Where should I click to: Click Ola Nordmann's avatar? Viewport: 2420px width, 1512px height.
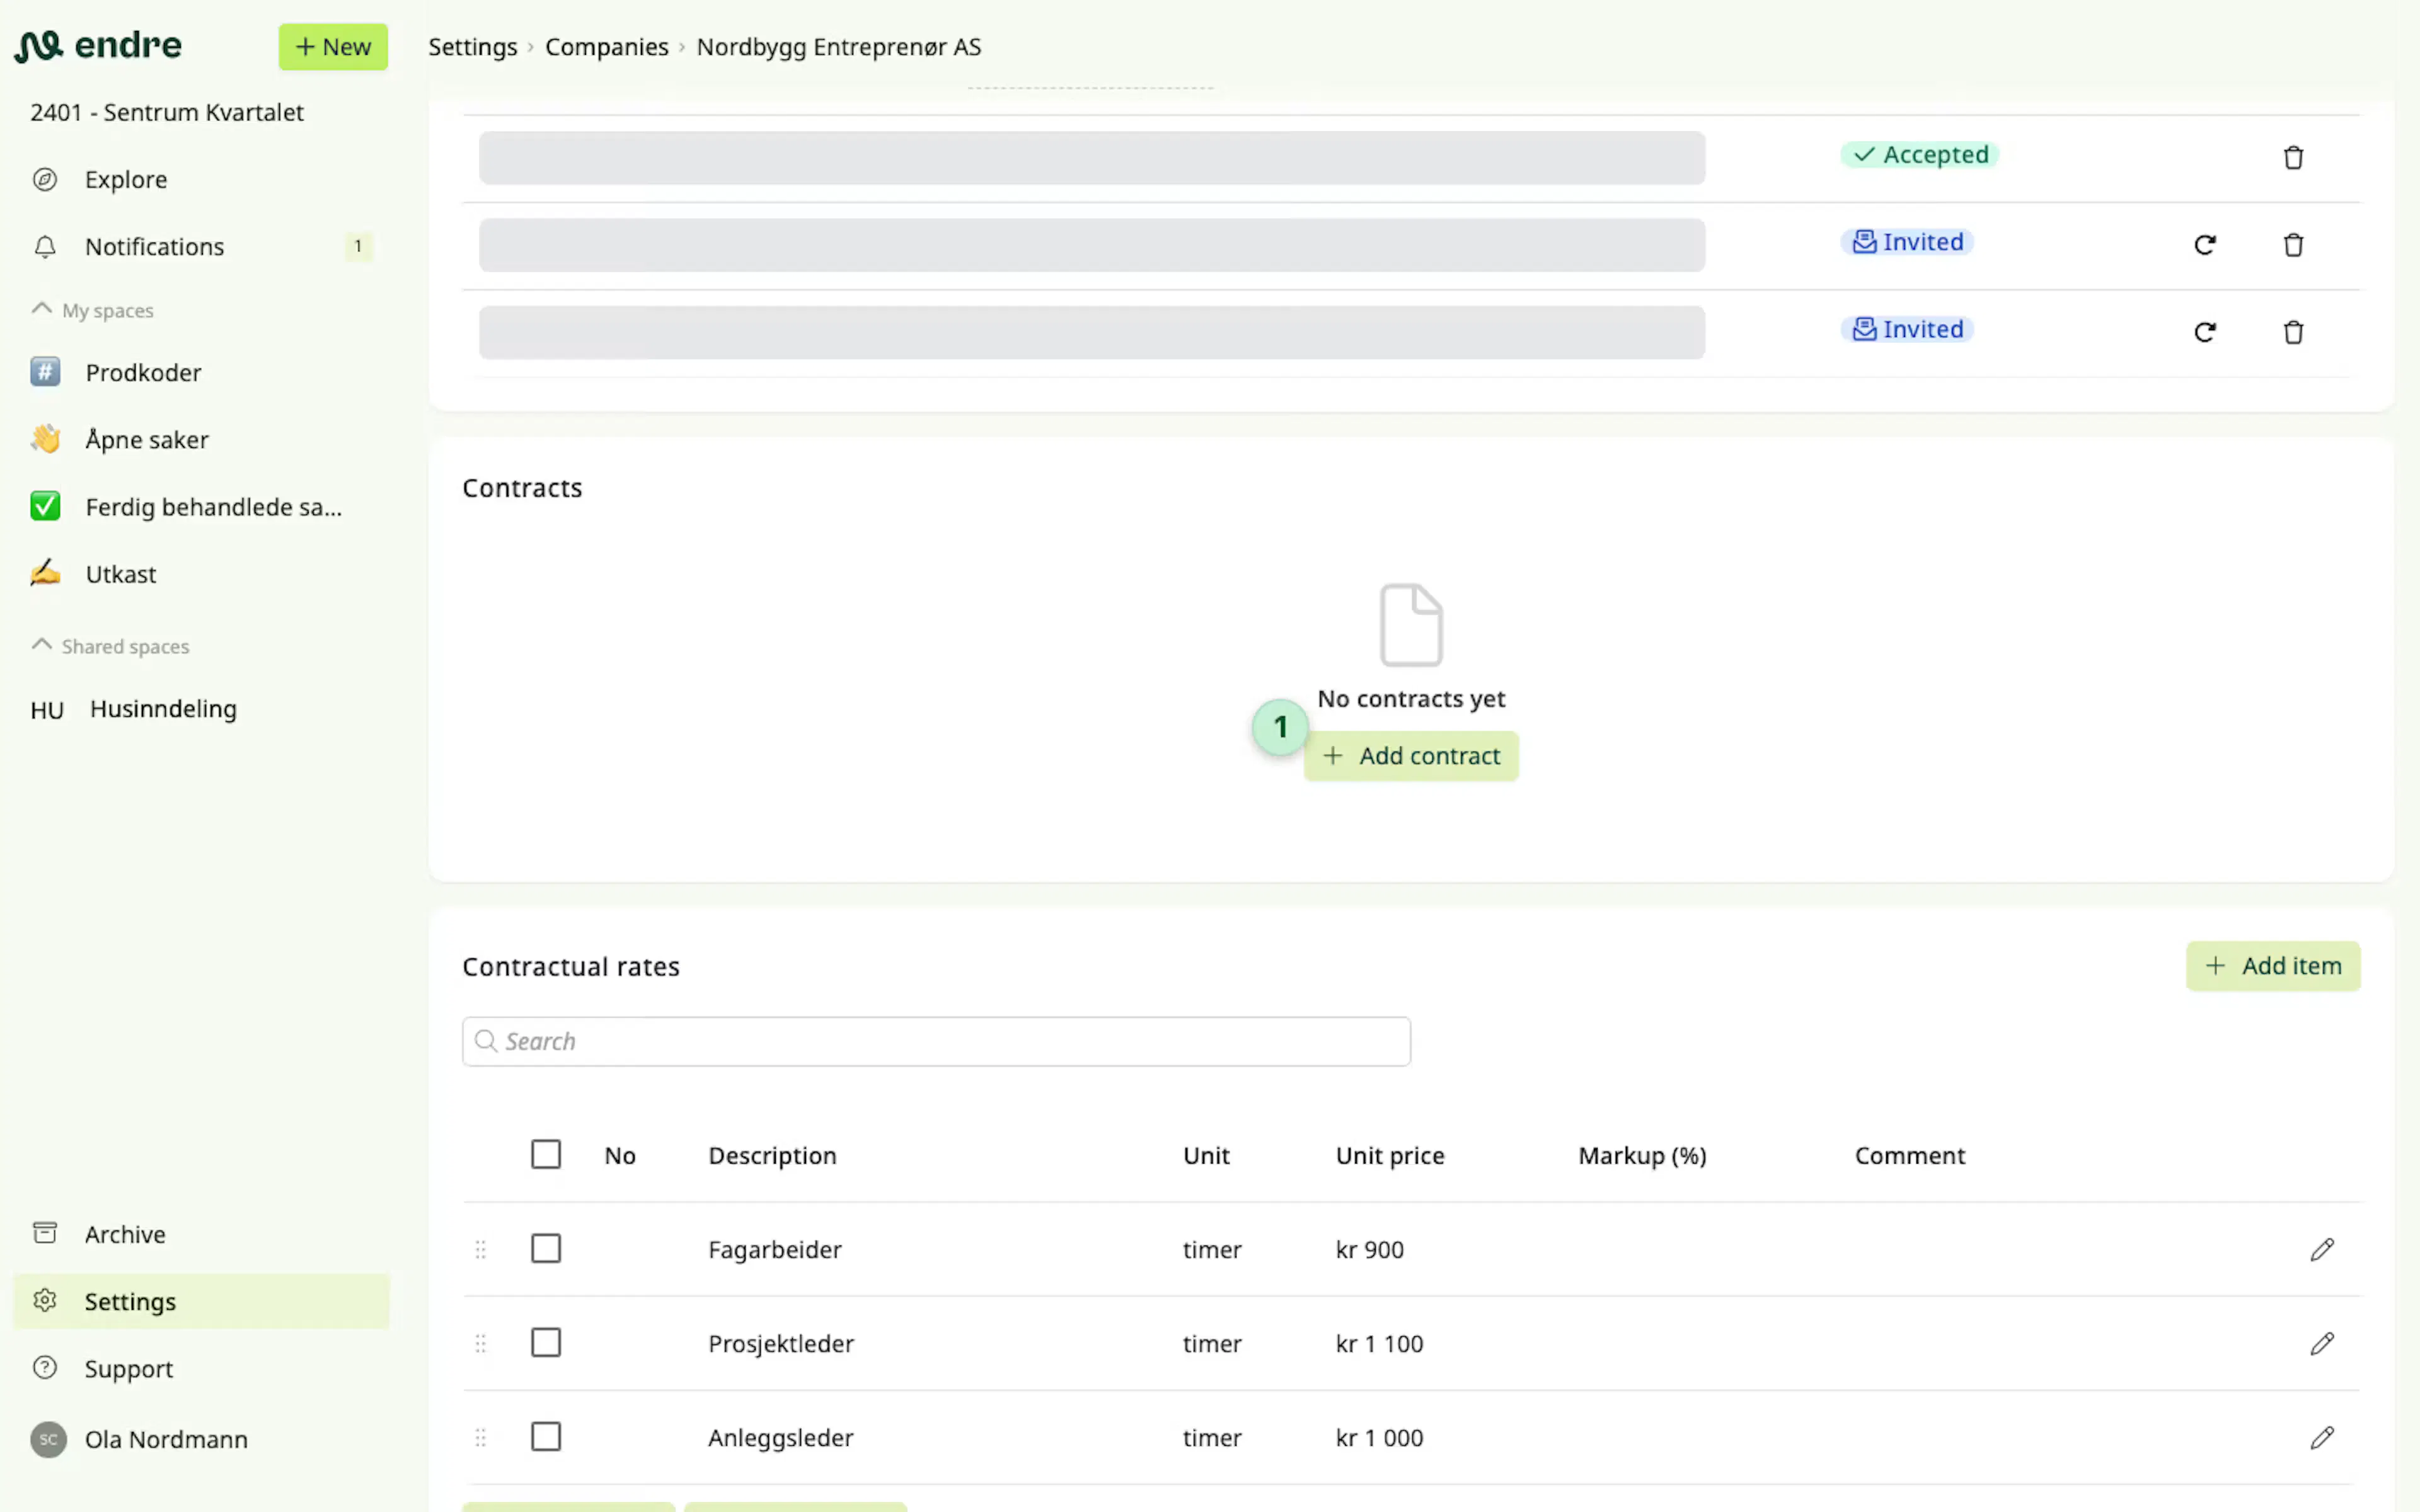pos(48,1440)
